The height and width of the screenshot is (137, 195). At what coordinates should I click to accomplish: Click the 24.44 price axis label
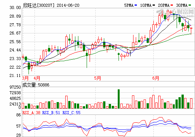tap(15, 50)
